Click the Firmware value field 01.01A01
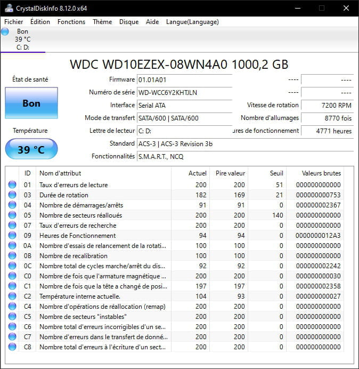 (x=184, y=80)
